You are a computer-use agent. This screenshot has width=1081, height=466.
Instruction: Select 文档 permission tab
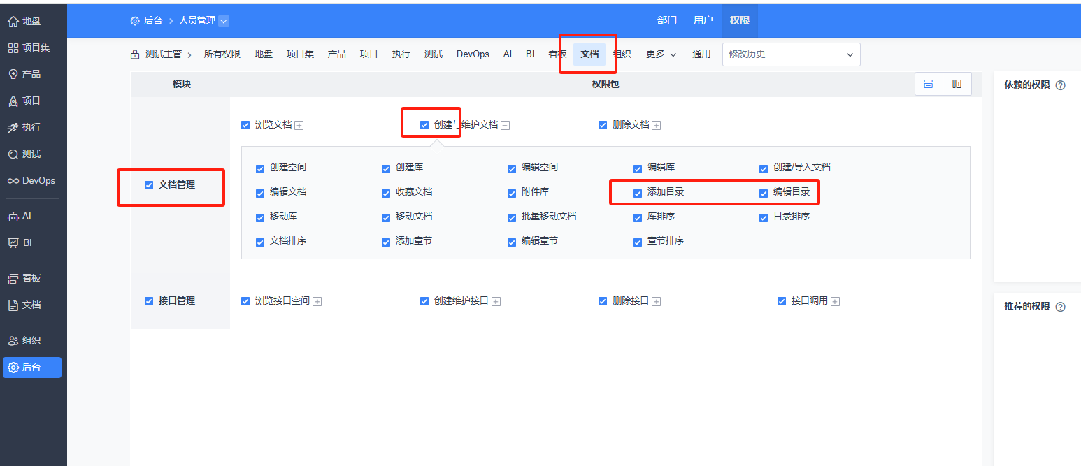click(x=589, y=54)
